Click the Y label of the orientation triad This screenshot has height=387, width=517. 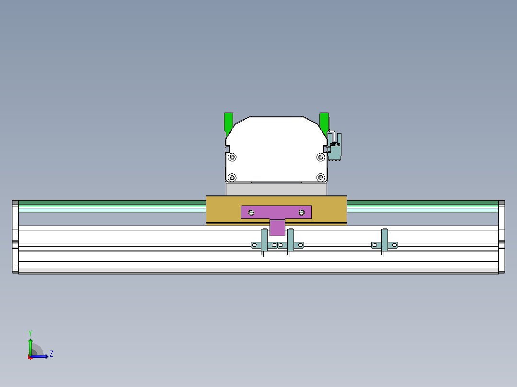tap(30, 333)
